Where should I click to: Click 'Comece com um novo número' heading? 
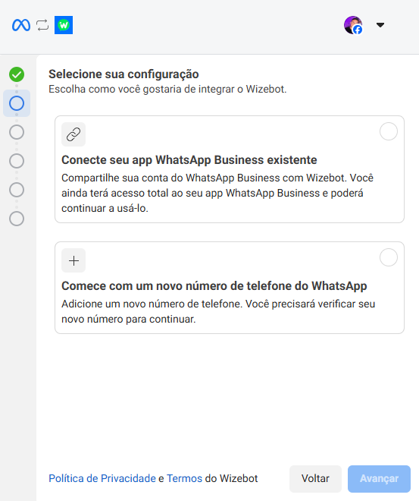click(x=214, y=285)
